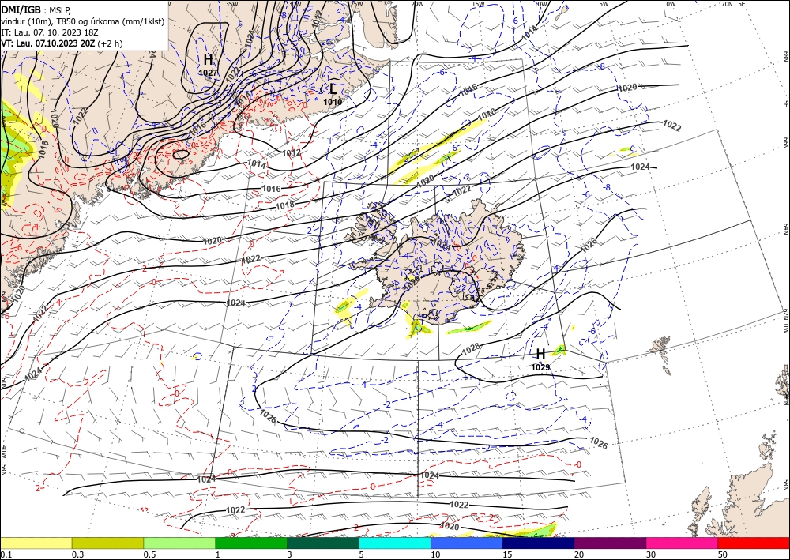Click the light green 0.5–1 legend swatch
Screen dimensions: 790x560
(x=179, y=543)
